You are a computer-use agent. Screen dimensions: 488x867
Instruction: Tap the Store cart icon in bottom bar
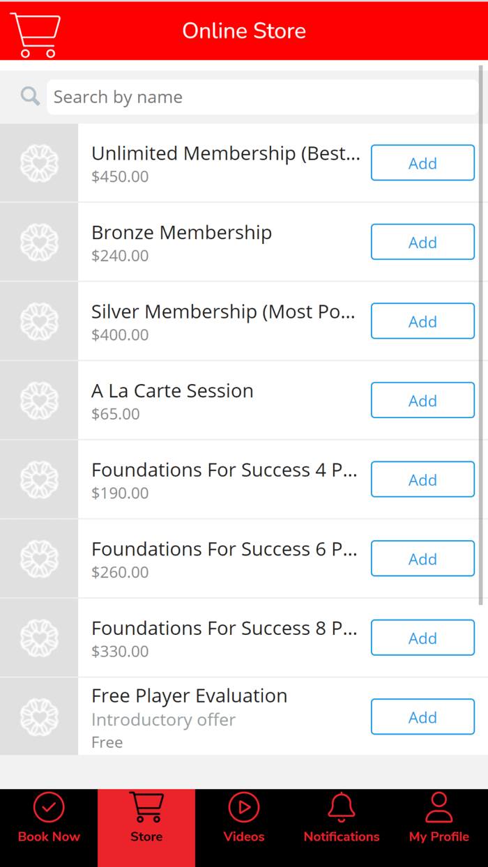pos(146,808)
